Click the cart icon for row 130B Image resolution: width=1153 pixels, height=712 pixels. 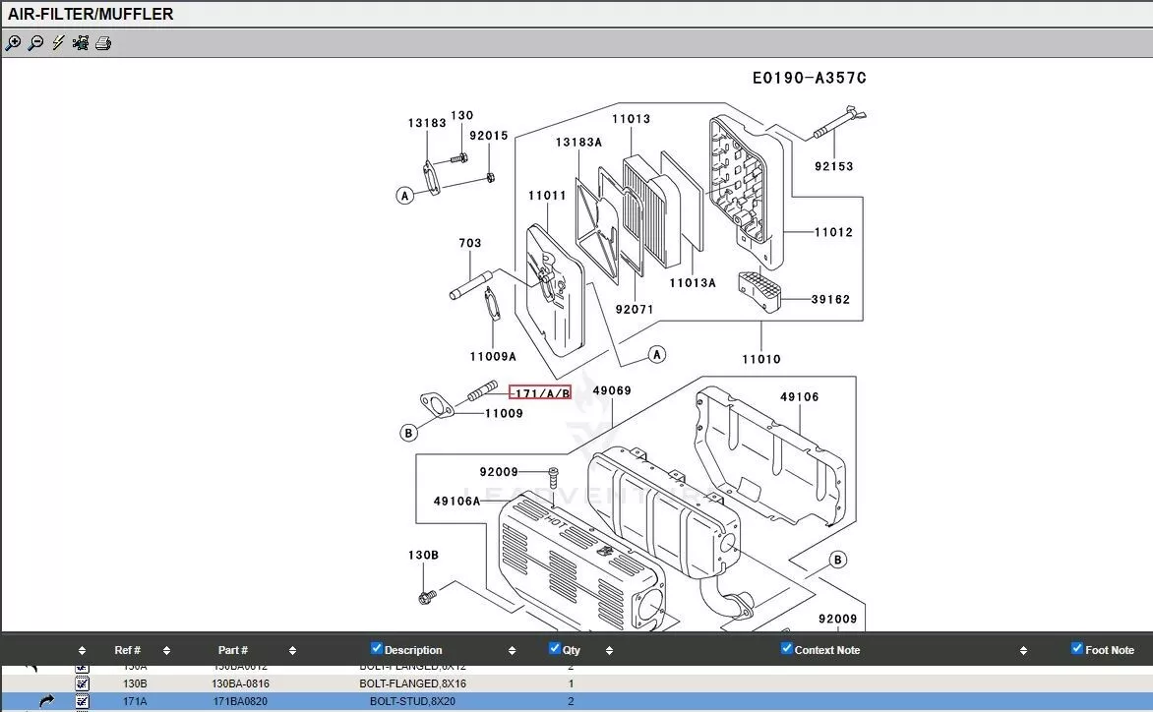point(83,683)
